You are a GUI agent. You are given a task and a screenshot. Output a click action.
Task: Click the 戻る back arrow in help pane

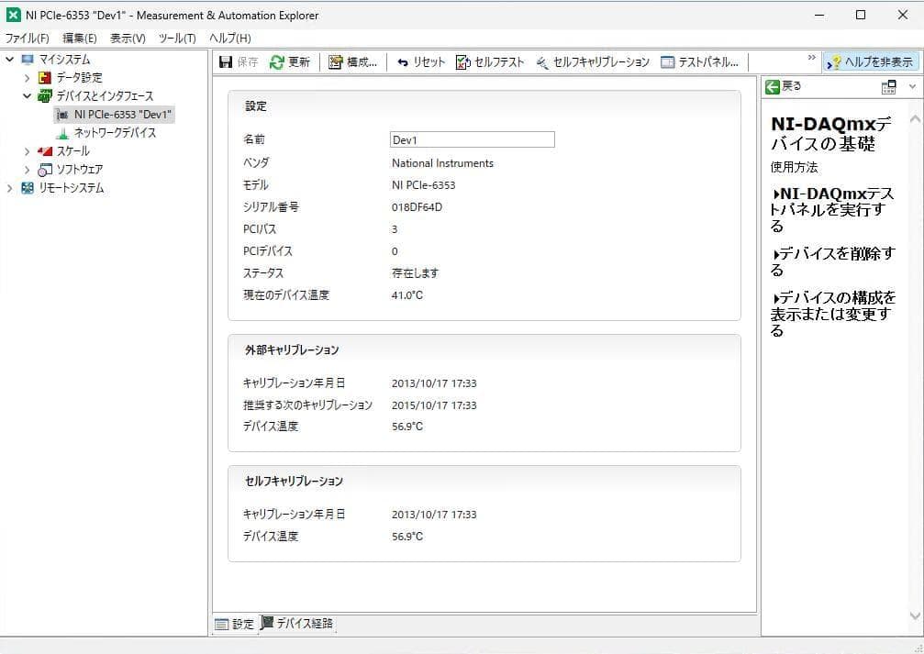[x=773, y=86]
